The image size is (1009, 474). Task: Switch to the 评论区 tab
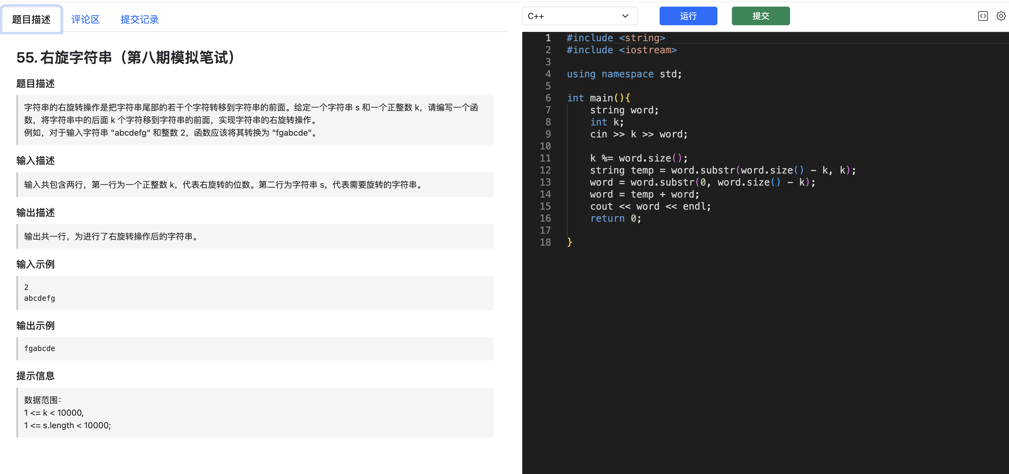pyautogui.click(x=86, y=20)
